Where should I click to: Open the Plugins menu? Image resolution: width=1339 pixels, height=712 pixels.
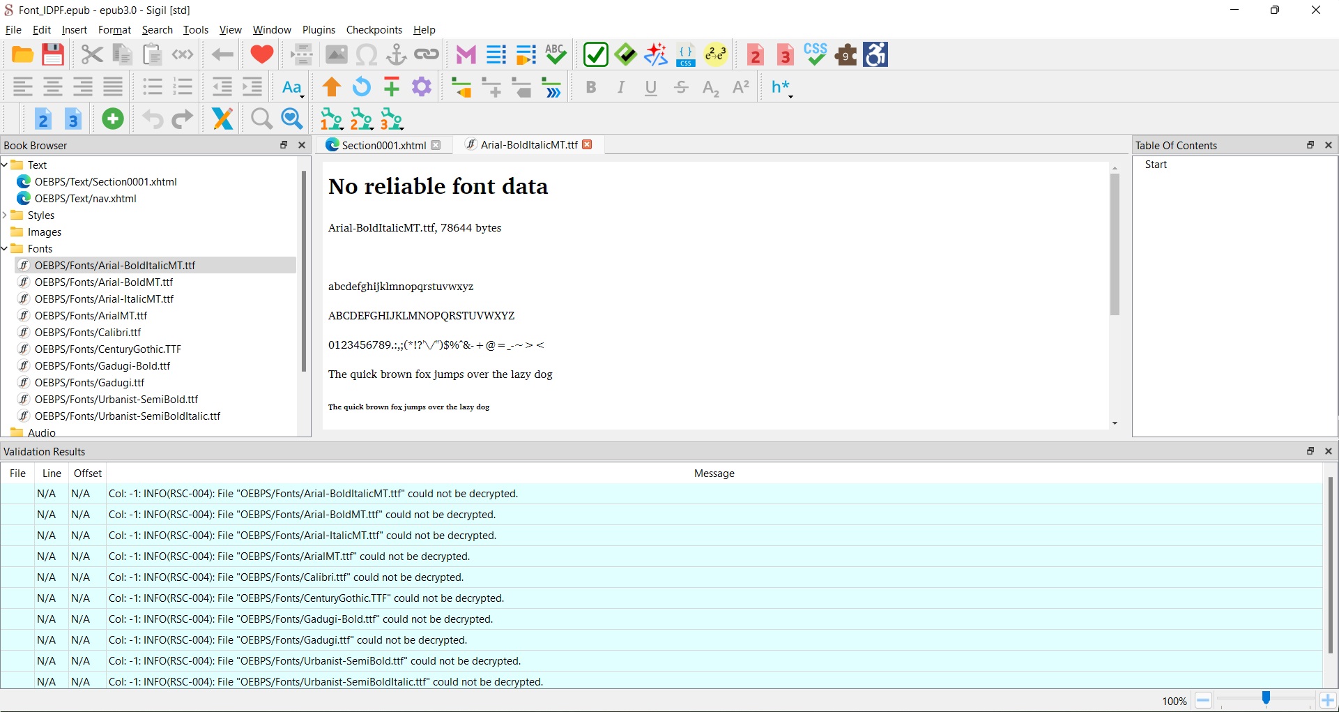point(319,30)
